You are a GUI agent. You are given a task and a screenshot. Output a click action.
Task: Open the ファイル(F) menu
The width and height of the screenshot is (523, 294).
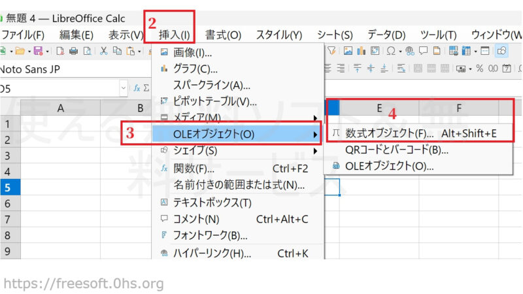click(x=23, y=35)
